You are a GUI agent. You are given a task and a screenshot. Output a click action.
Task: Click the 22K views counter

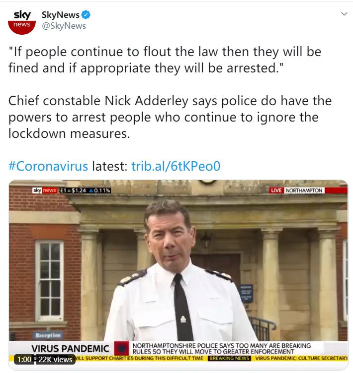click(x=55, y=359)
